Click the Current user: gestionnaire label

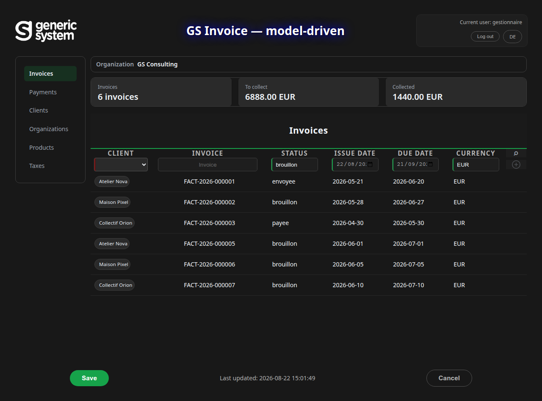(491, 22)
